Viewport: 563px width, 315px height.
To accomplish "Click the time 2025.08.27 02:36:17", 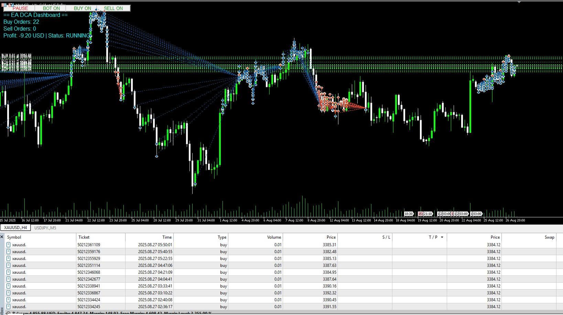I will point(155,307).
